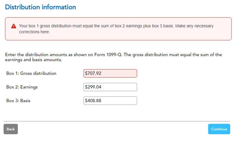Click the red warning triangle icon
Image resolution: width=248 pixels, height=147 pixels.
click(13, 26)
